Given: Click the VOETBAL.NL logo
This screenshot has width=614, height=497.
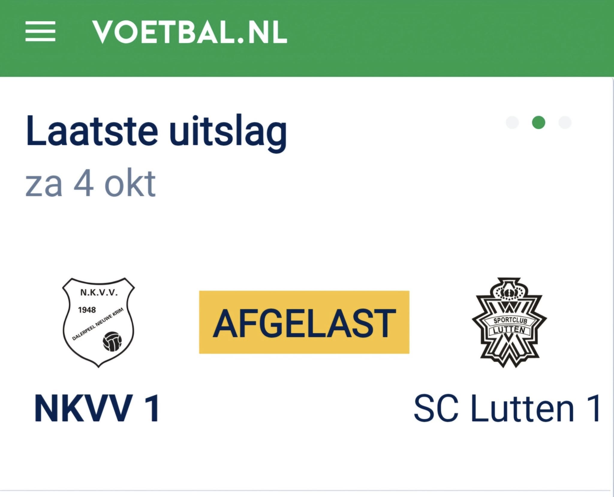Looking at the screenshot, I should (189, 32).
